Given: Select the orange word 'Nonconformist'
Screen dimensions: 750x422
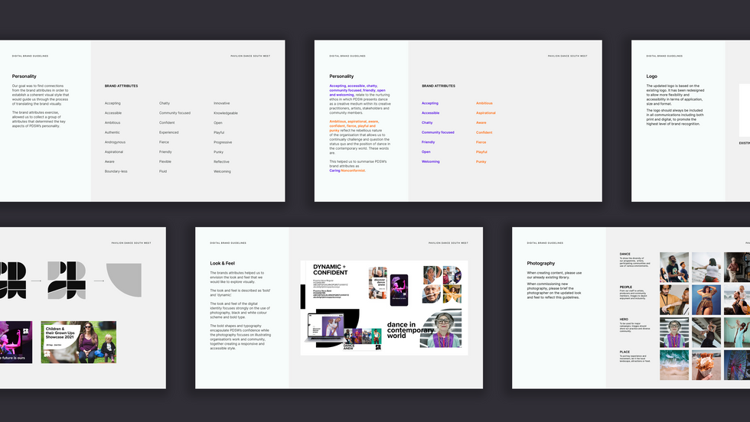Looking at the screenshot, I should pyautogui.click(x=353, y=170).
